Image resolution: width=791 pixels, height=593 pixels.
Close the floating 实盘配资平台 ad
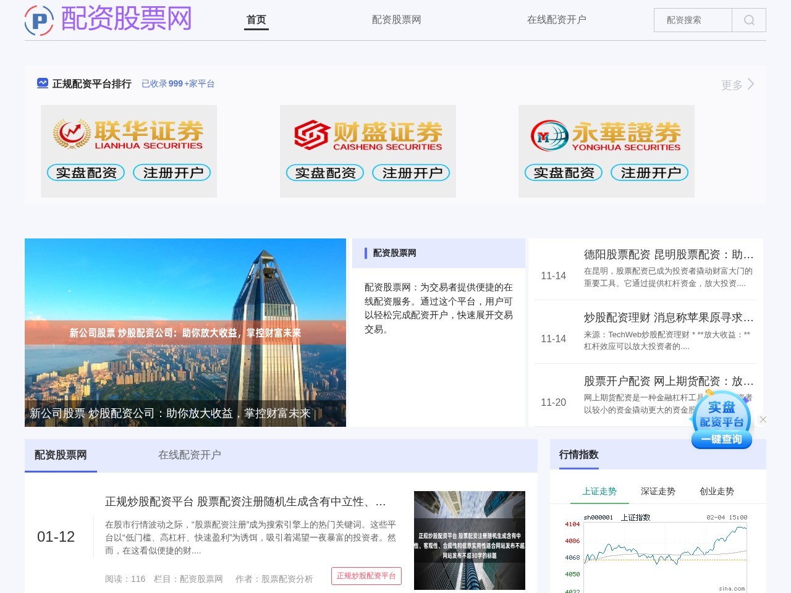click(763, 419)
